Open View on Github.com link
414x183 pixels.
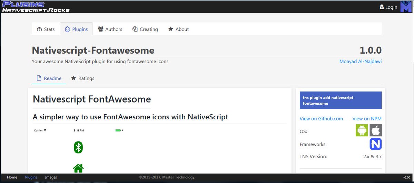[x=321, y=118]
